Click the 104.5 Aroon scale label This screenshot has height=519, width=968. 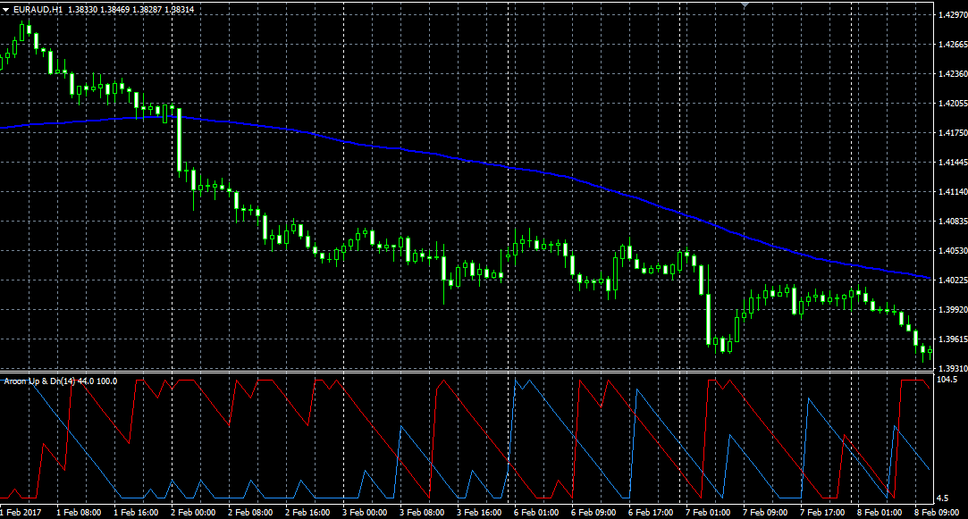click(947, 380)
